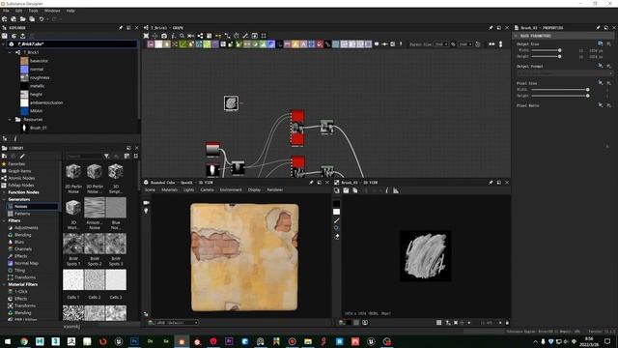Click the pin icon on Properties panel
618x348 pixels.
pyautogui.click(x=598, y=28)
